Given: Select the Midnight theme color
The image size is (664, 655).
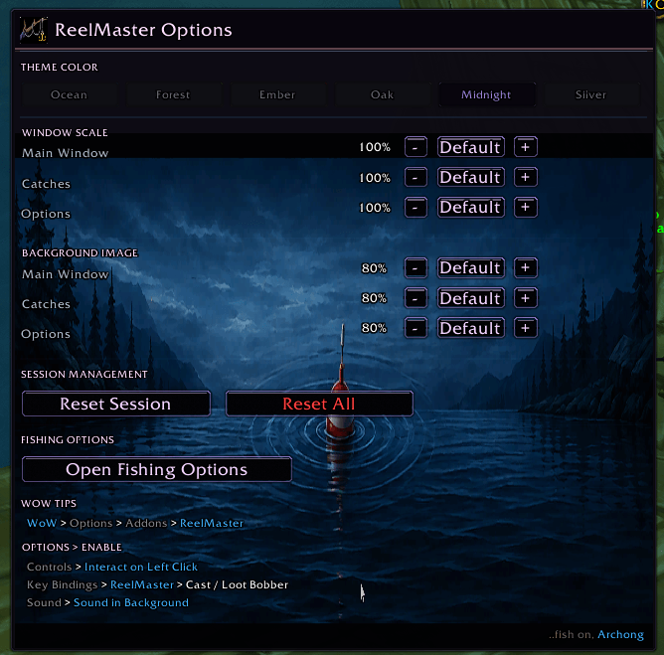Looking at the screenshot, I should click(x=486, y=94).
